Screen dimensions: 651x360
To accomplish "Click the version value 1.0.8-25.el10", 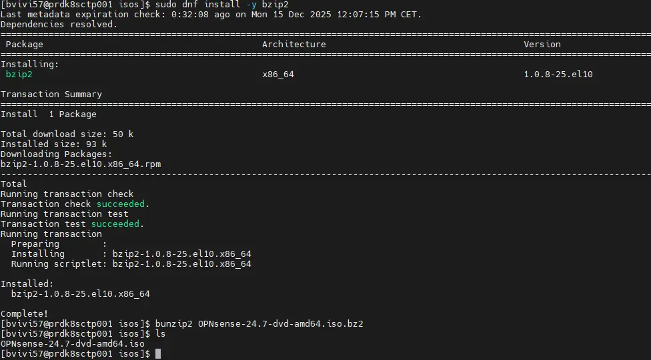I will coord(558,75).
